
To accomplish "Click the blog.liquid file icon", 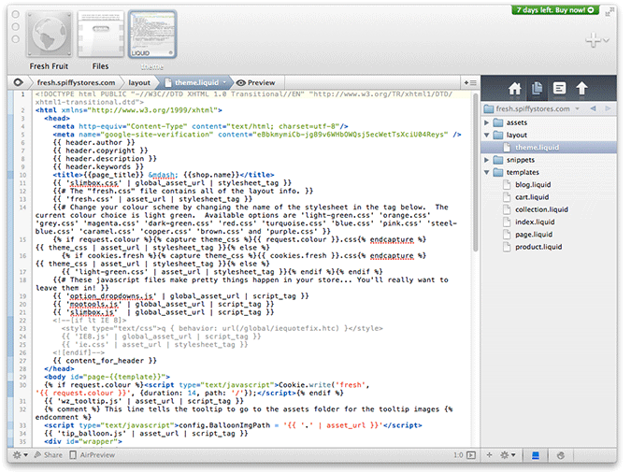I will [507, 185].
